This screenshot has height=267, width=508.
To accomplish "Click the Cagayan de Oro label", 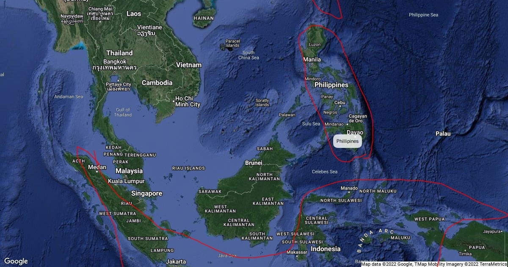I will click(x=358, y=118).
